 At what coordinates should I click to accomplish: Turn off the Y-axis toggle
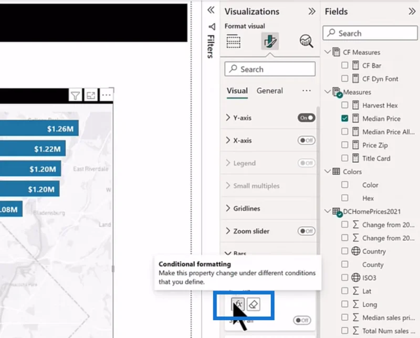(306, 118)
